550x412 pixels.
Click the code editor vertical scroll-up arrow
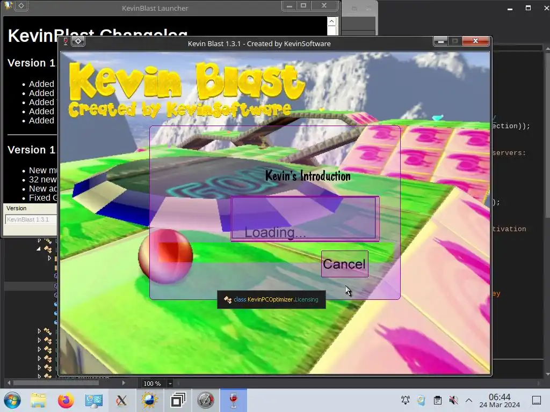547,49
